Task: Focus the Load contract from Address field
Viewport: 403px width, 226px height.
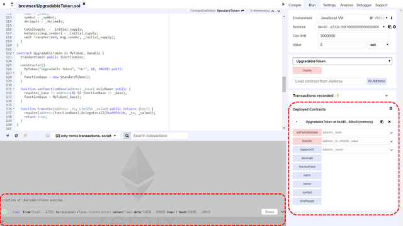Action: pyautogui.click(x=329, y=81)
